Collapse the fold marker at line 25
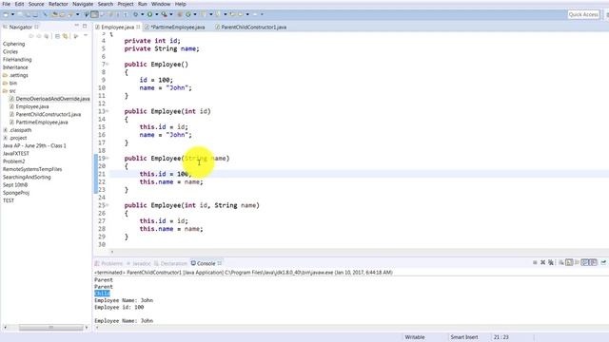This screenshot has height=342, width=609. (108, 205)
